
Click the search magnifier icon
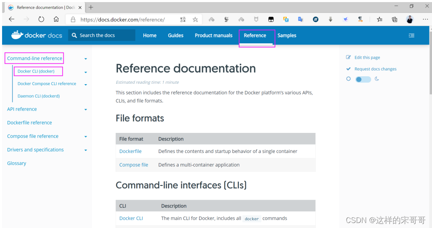pos(74,35)
